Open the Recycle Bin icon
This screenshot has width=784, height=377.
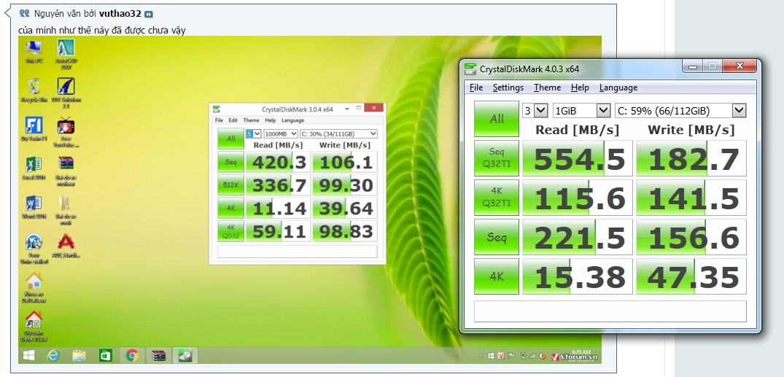(34, 90)
